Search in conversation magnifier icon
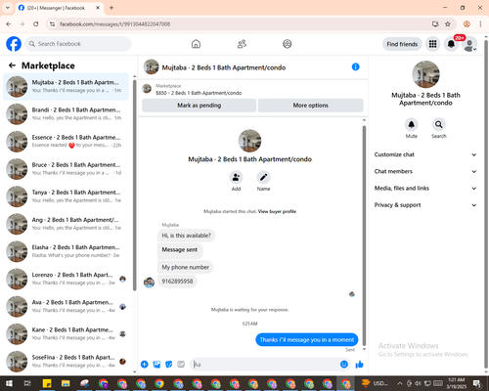The image size is (489, 391). coord(439,124)
